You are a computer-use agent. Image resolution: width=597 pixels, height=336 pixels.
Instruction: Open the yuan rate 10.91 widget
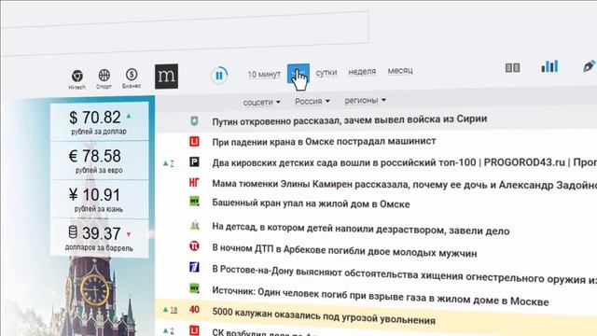[x=100, y=199]
